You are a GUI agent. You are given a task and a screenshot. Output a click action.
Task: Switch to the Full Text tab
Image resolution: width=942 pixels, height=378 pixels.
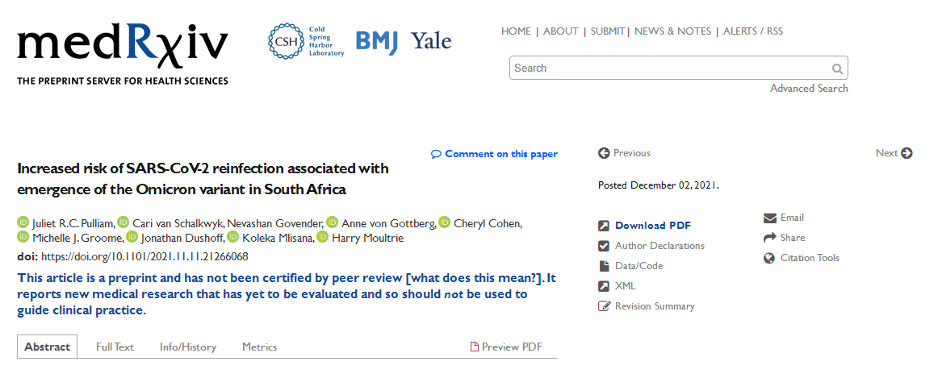tap(115, 347)
